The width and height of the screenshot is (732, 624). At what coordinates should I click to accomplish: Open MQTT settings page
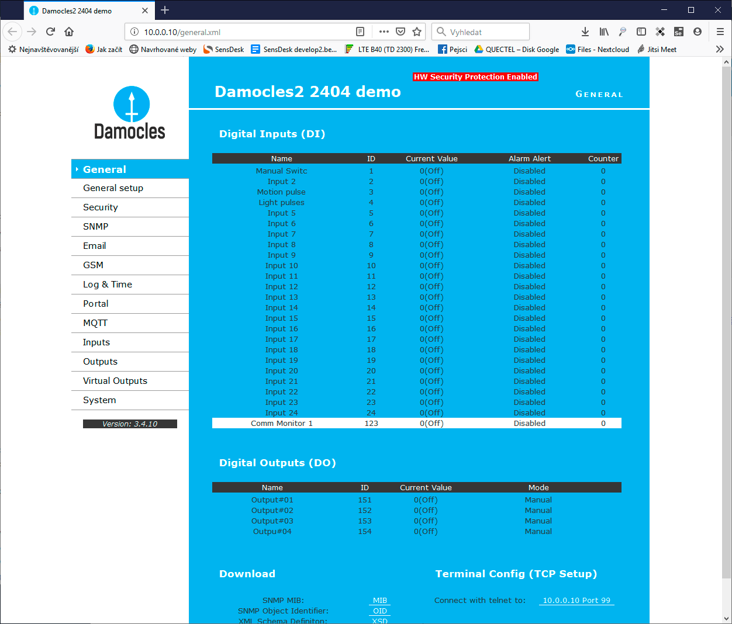click(x=130, y=323)
